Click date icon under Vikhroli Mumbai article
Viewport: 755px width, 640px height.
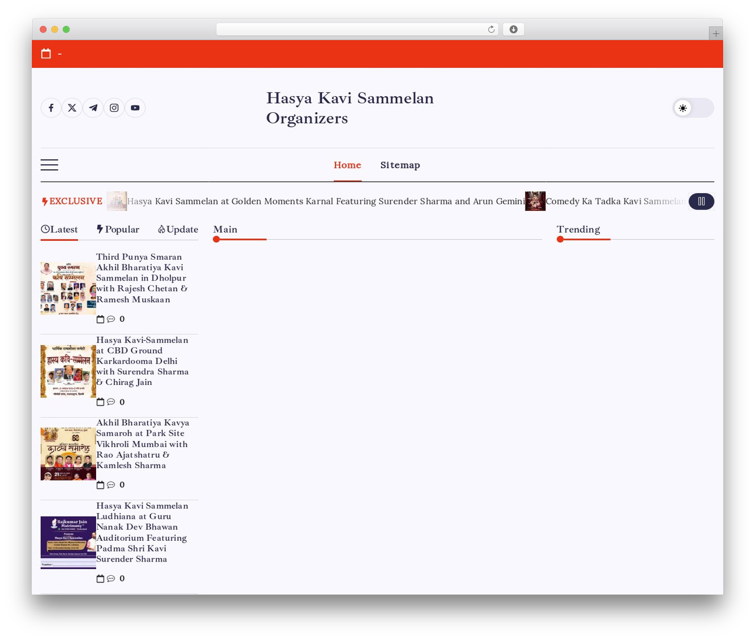point(100,485)
